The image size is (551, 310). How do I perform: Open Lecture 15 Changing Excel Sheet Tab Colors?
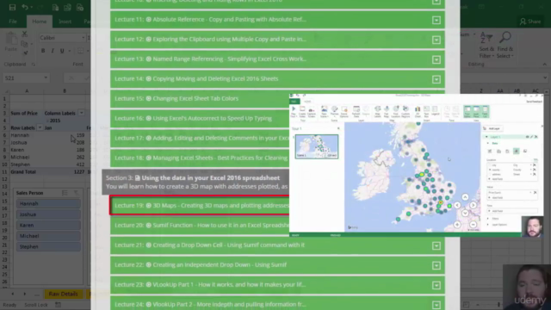pyautogui.click(x=200, y=99)
